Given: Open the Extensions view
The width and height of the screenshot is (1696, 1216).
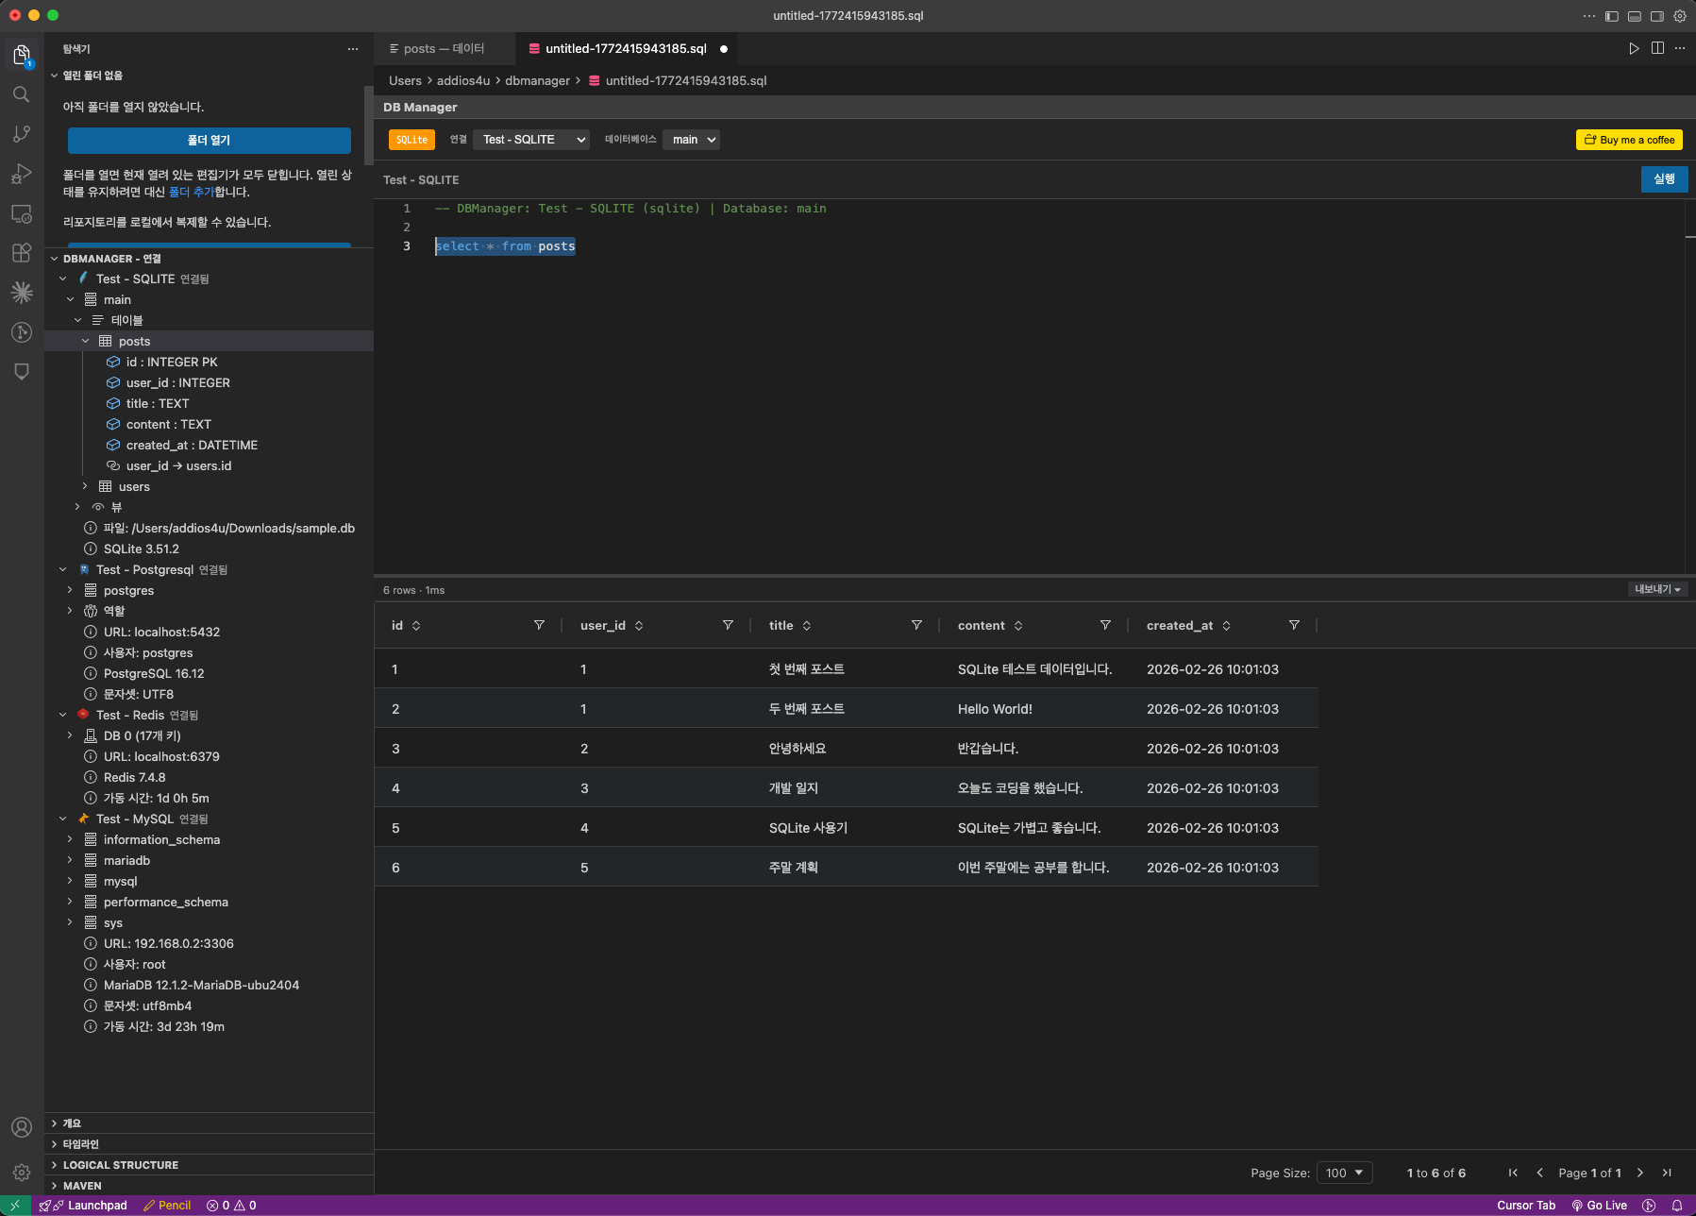Looking at the screenshot, I should point(21,252).
